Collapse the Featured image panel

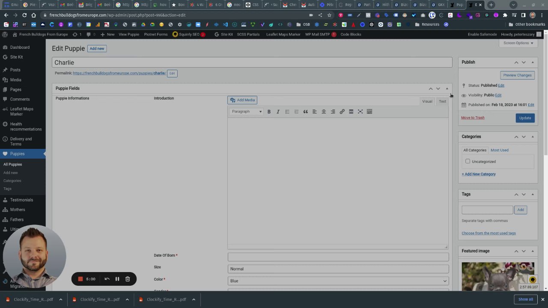point(533,251)
